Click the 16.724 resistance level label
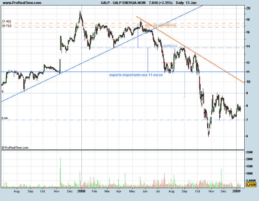This screenshot has width=259, height=201. pos(6,26)
